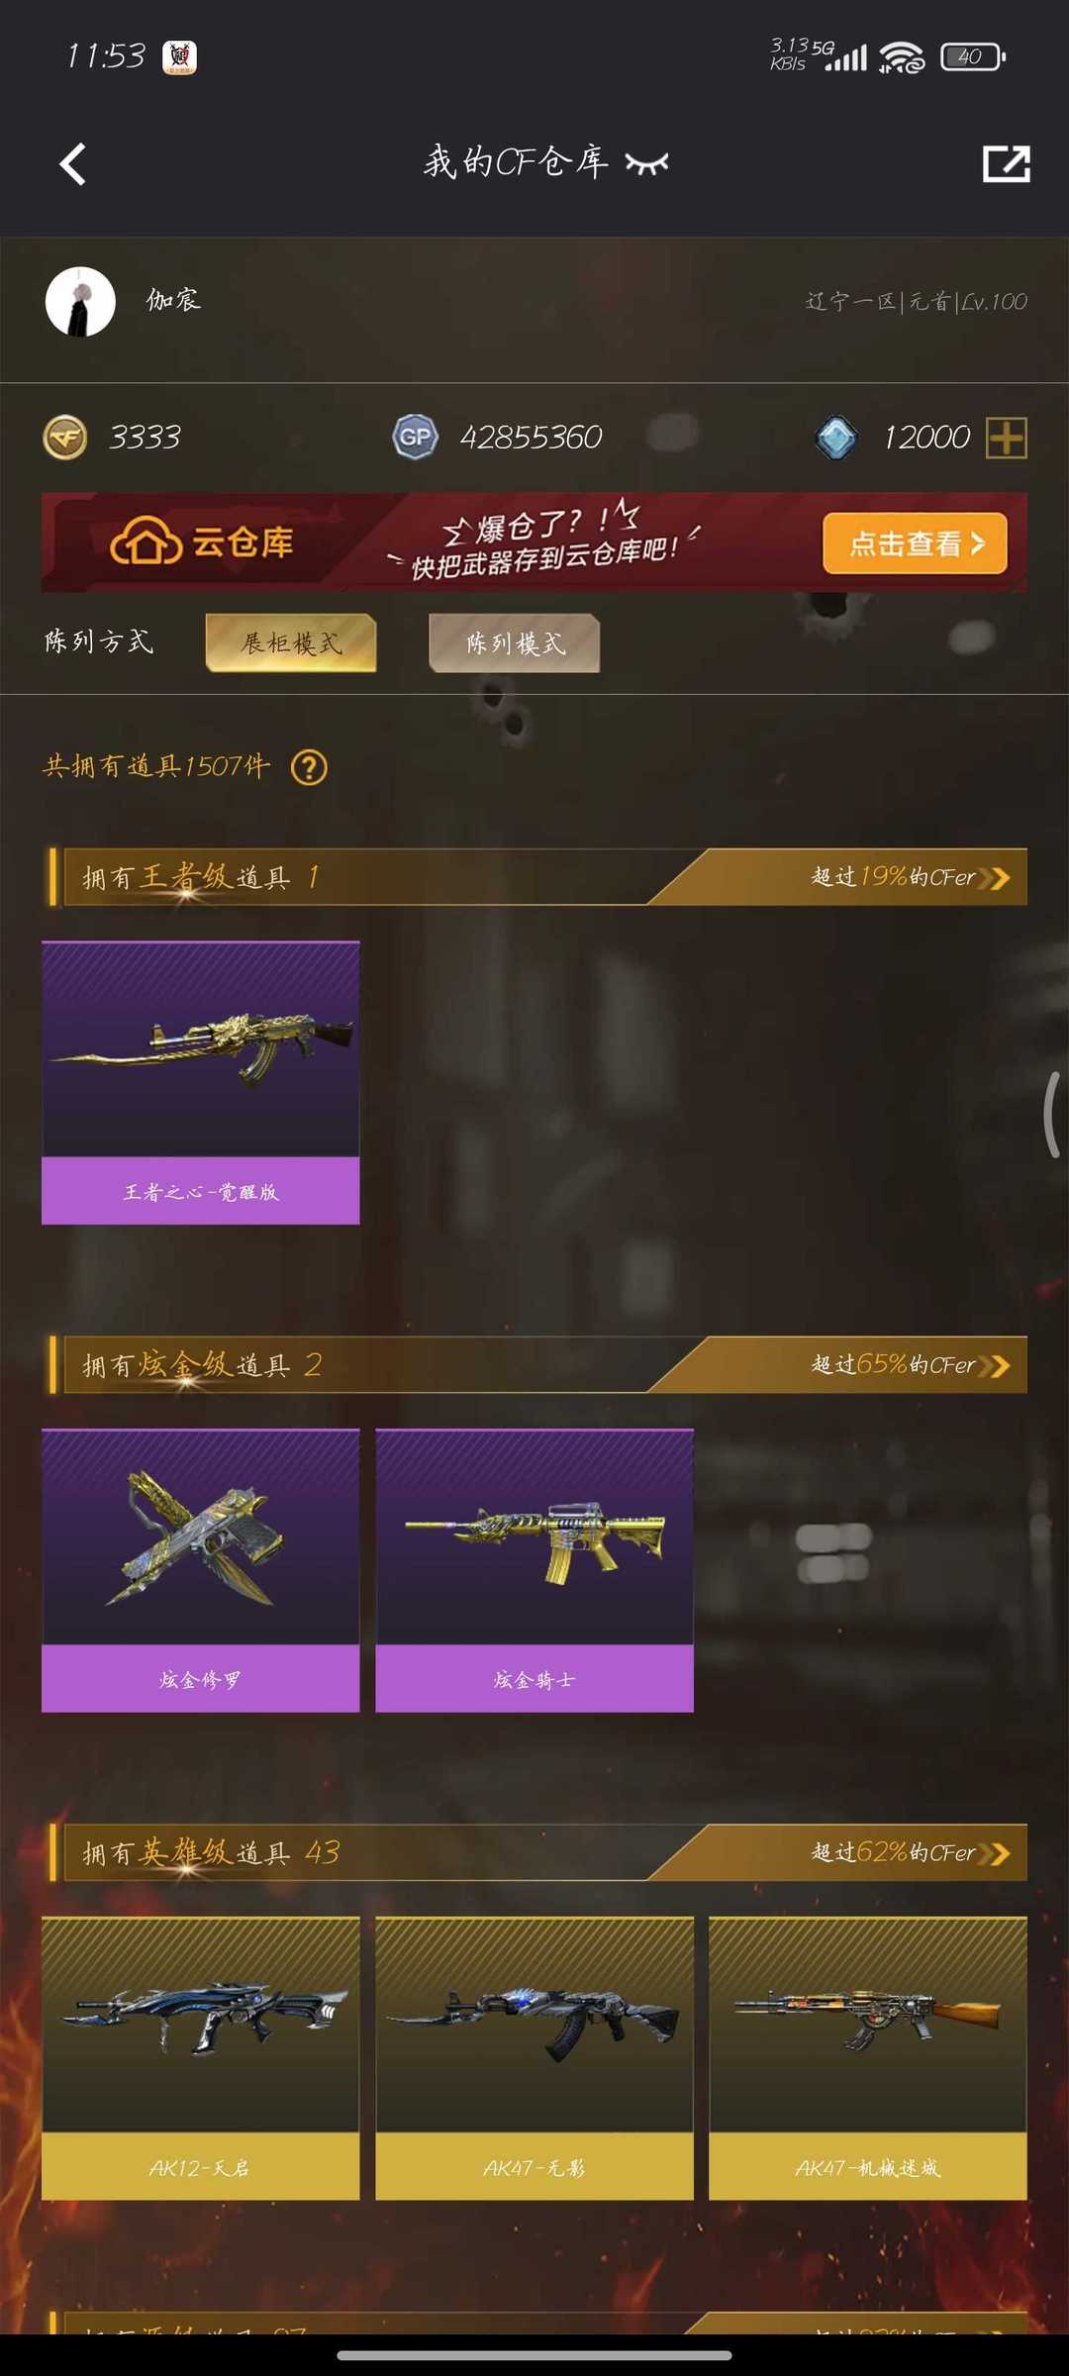Open the AK12-天启 weapon card
This screenshot has height=2376, width=1069.
click(x=200, y=2058)
